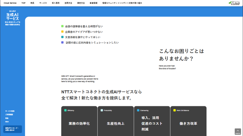This screenshot has width=243, height=136.
Task: Jump to ご利用画面 in the sidebar
Action: pyautogui.click(x=9, y=115)
